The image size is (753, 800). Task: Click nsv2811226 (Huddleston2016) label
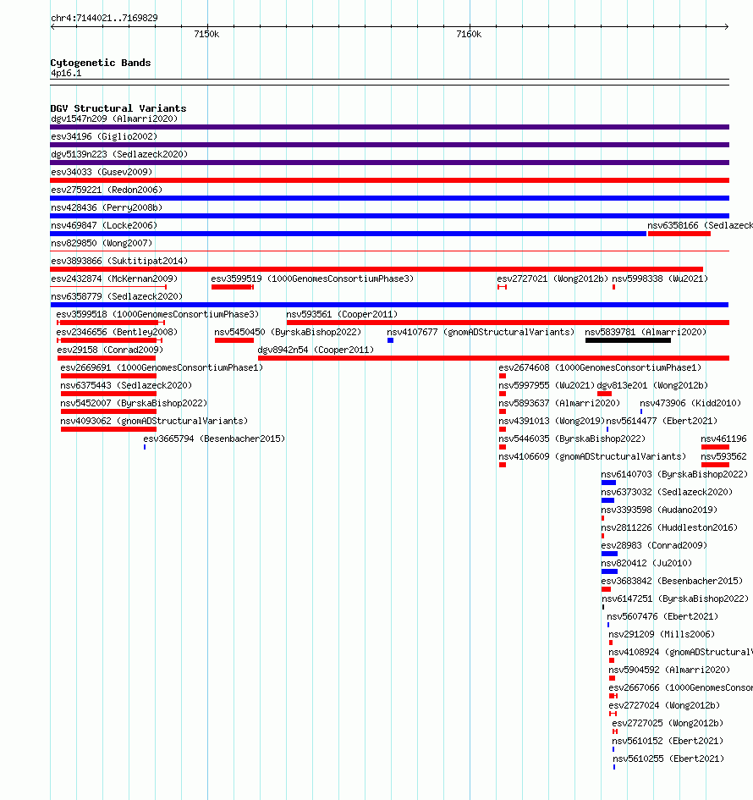point(669,528)
